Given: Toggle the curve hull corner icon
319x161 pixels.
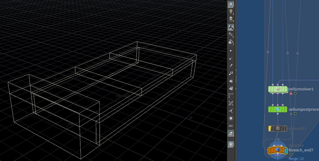Looking at the screenshot, I should click(x=231, y=95).
